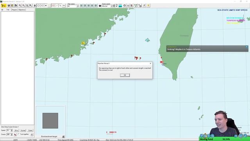Adjust the Course value stepper
Image resolution: width=250 pixels, height=141 pixels.
(x=11, y=134)
